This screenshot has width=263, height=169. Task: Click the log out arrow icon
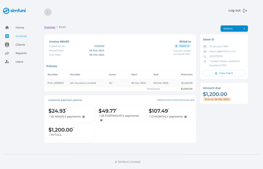(245, 11)
